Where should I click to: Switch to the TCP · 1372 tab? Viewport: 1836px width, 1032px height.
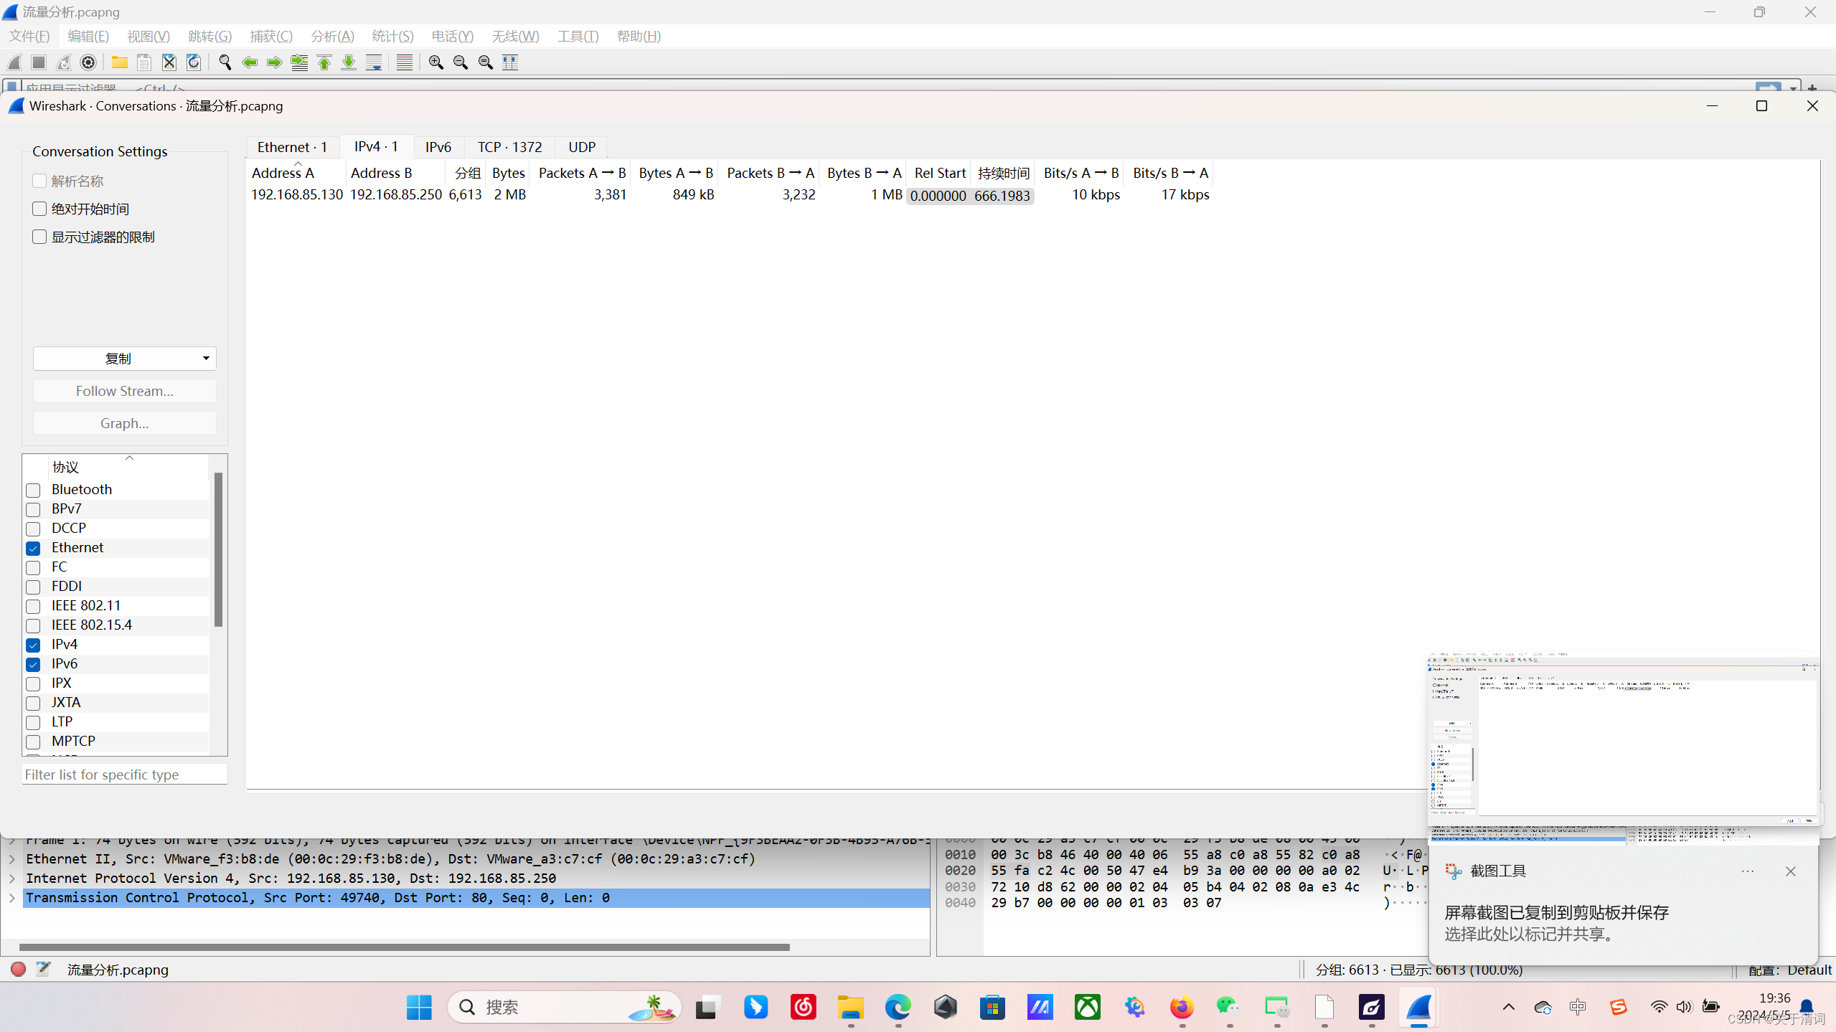coord(509,147)
